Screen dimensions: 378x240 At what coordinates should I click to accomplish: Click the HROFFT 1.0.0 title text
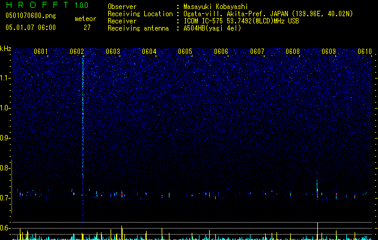pyautogui.click(x=47, y=5)
